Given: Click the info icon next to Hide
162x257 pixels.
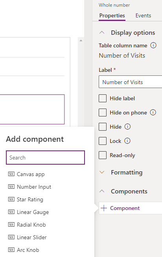Looking at the screenshot, I should point(127,127).
